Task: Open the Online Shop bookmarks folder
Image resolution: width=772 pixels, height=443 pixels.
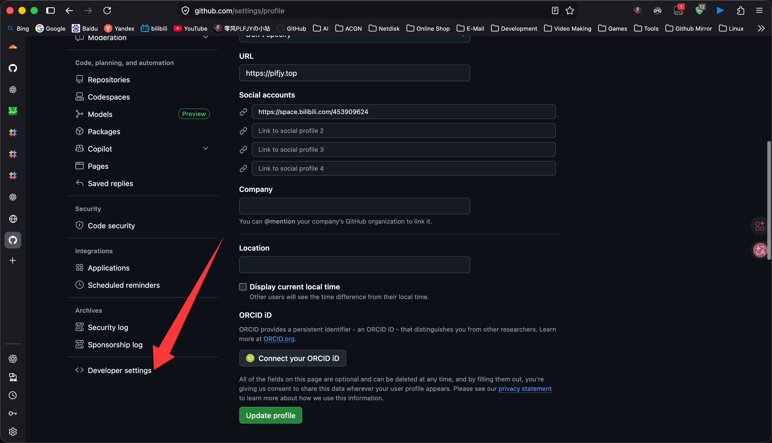Action: tap(428, 28)
